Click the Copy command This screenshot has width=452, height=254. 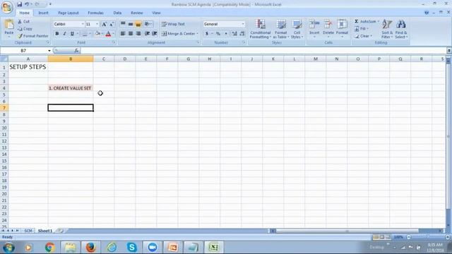[25, 29]
